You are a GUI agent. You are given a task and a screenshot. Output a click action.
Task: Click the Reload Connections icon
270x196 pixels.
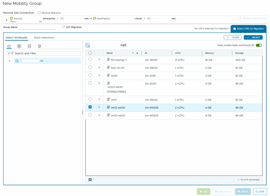tap(240, 19)
